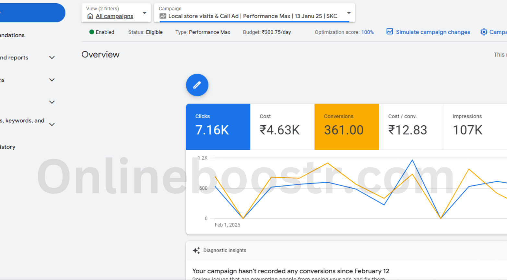Deselect the Clicks metric card
The width and height of the screenshot is (507, 280).
pos(218,127)
